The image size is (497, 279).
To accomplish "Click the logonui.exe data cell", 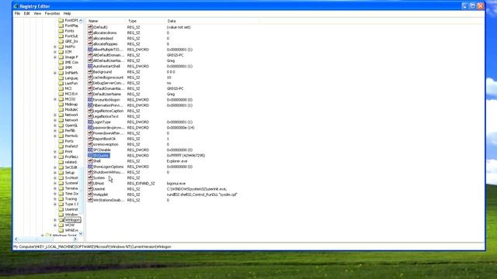I will click(176, 184).
